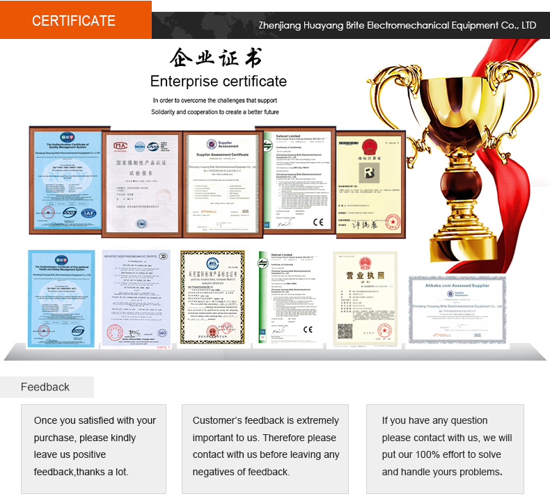Click the Enterprise certificate heading
The image size is (550, 501).
218,81
